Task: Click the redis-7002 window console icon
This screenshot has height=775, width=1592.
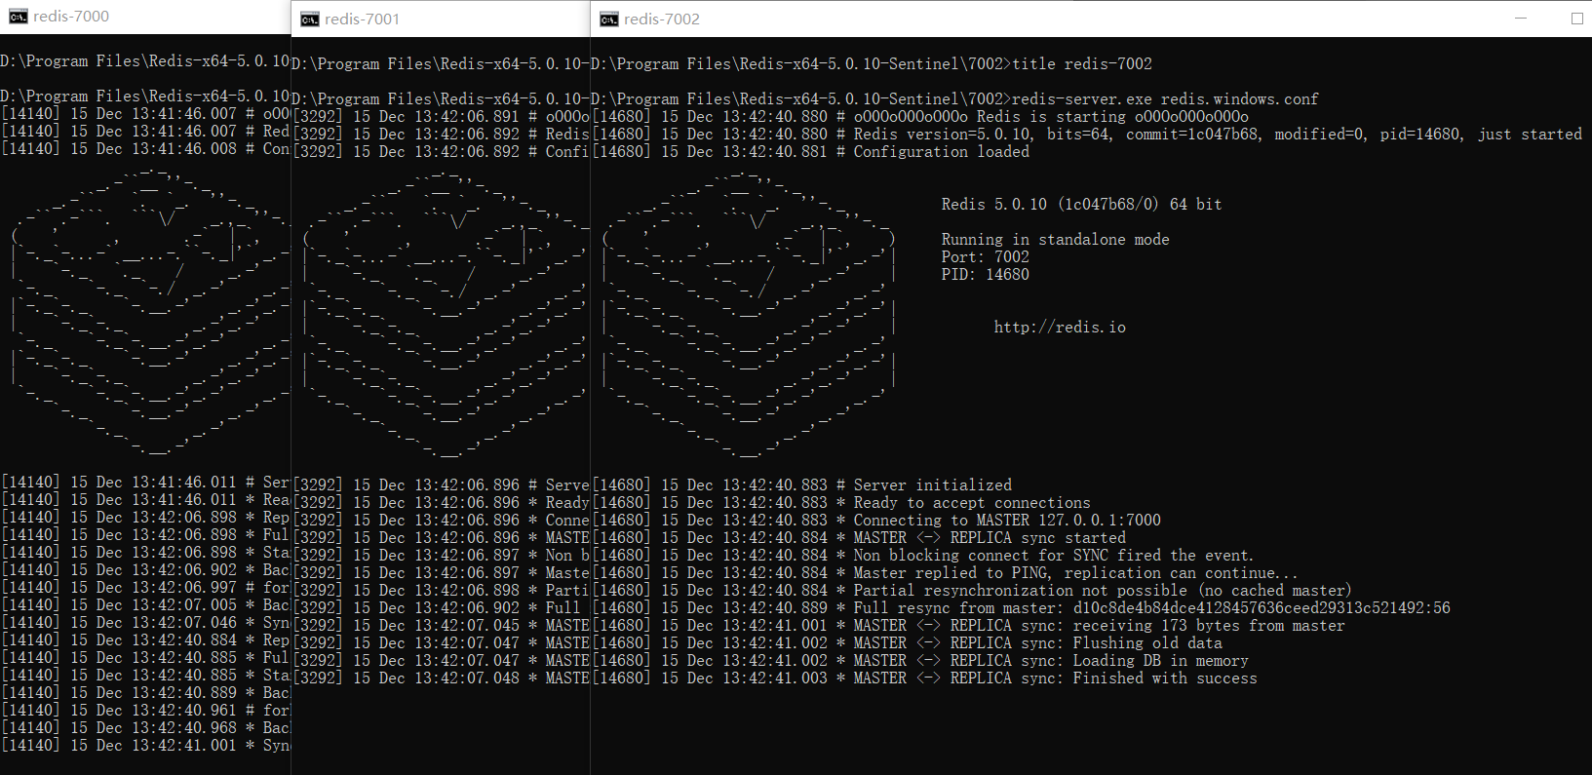Action: [x=609, y=19]
